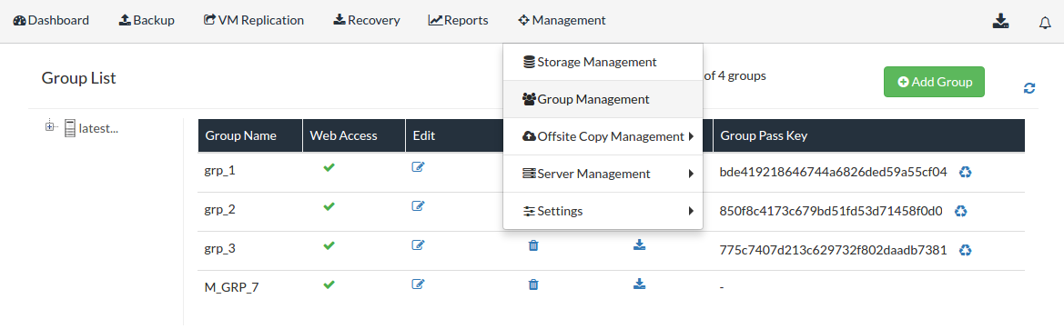Screen dimensions: 1064x329
Task: Toggle web access checkmark for grp_1
Action: coord(329,167)
